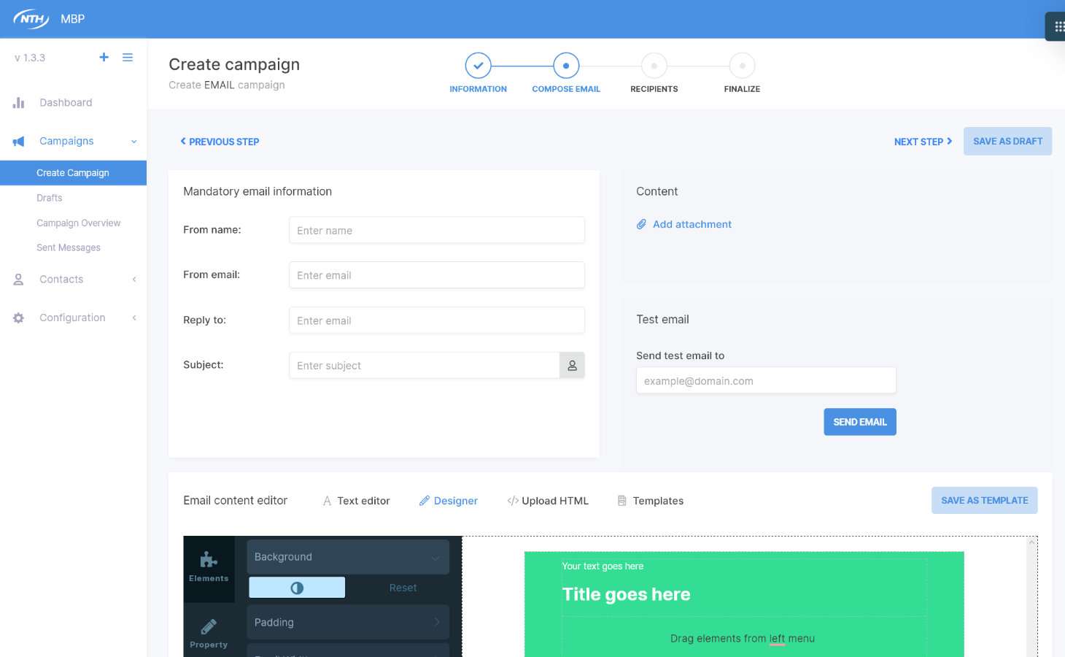Toggle the sidebar hamburger menu
Viewport: 1065px width, 657px height.
pyautogui.click(x=128, y=57)
